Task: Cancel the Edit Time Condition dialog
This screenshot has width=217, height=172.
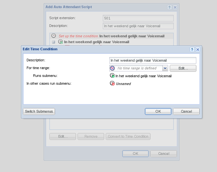Action: [x=186, y=111]
